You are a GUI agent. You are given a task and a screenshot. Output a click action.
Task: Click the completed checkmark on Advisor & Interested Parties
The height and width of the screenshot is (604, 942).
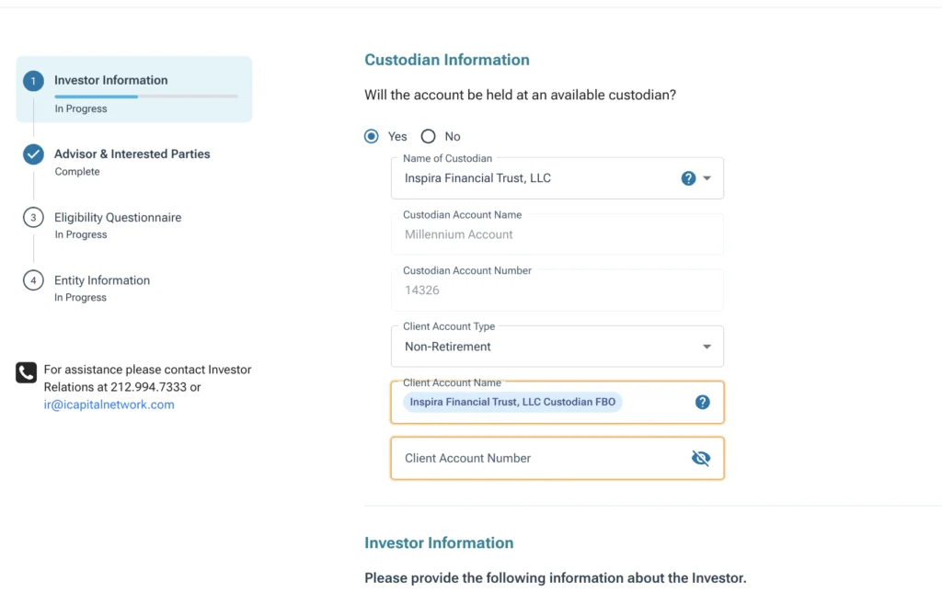(x=33, y=154)
